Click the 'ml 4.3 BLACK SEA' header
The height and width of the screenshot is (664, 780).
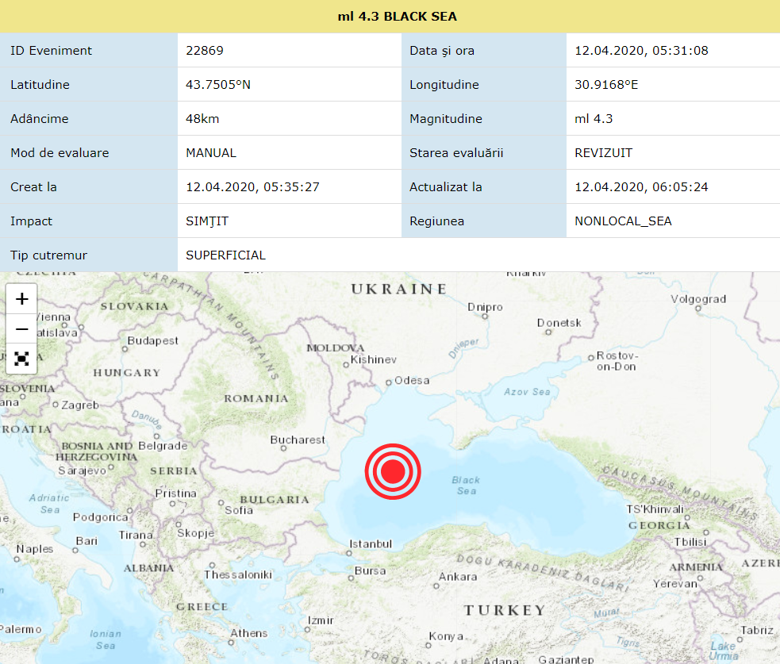click(x=390, y=17)
